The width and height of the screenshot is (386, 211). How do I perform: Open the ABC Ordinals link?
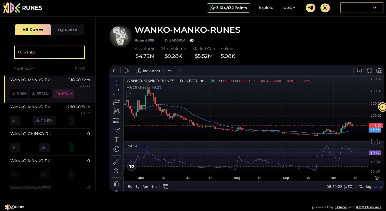pos(369,207)
